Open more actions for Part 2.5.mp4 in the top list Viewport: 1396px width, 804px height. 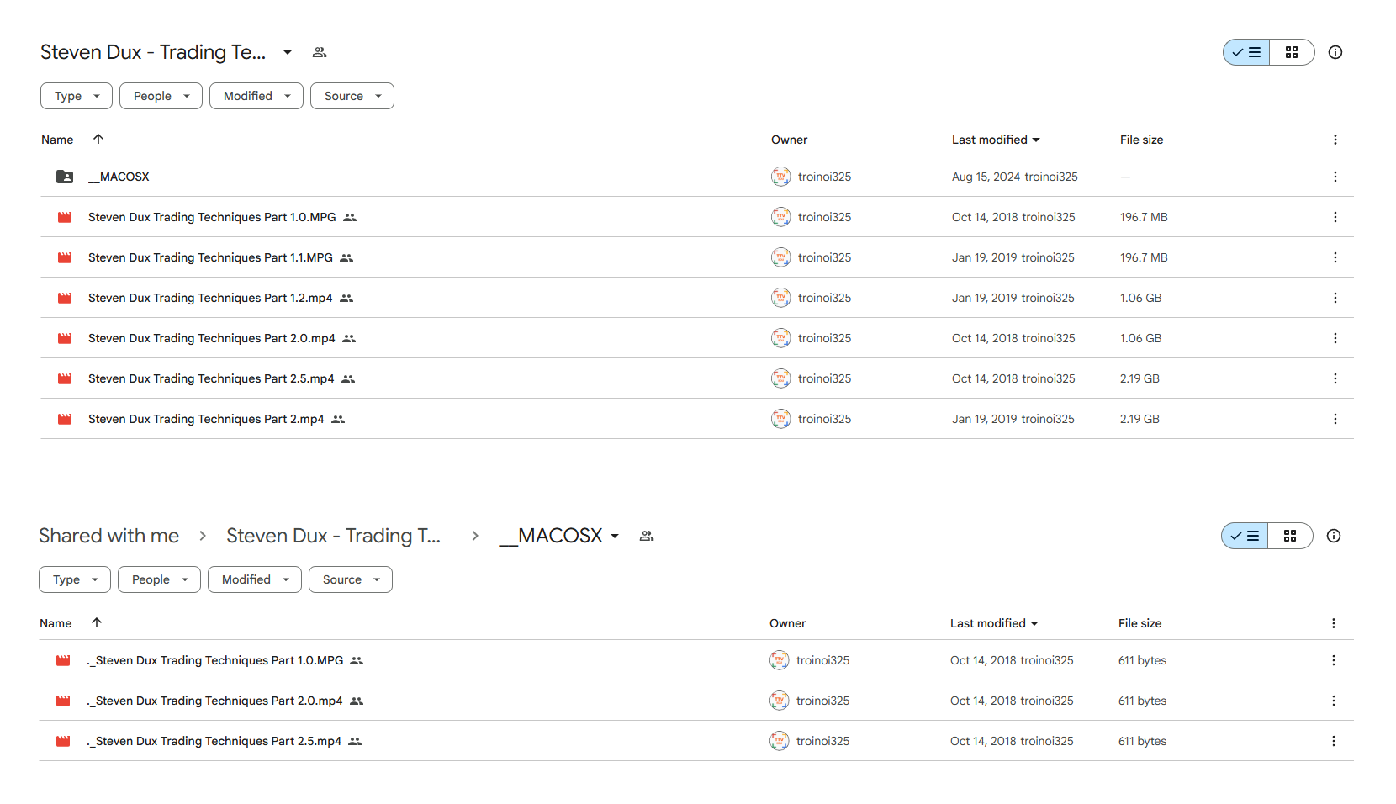[1335, 378]
